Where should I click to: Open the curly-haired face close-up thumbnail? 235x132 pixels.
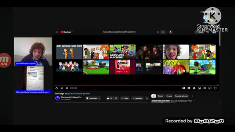coord(176,52)
